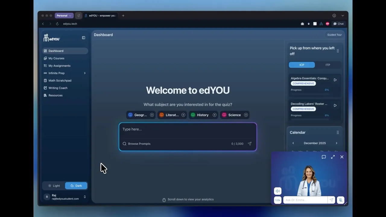This screenshot has width=386, height=217.
Task: Close the Dr. Emma avatar panel
Action: coord(342,157)
